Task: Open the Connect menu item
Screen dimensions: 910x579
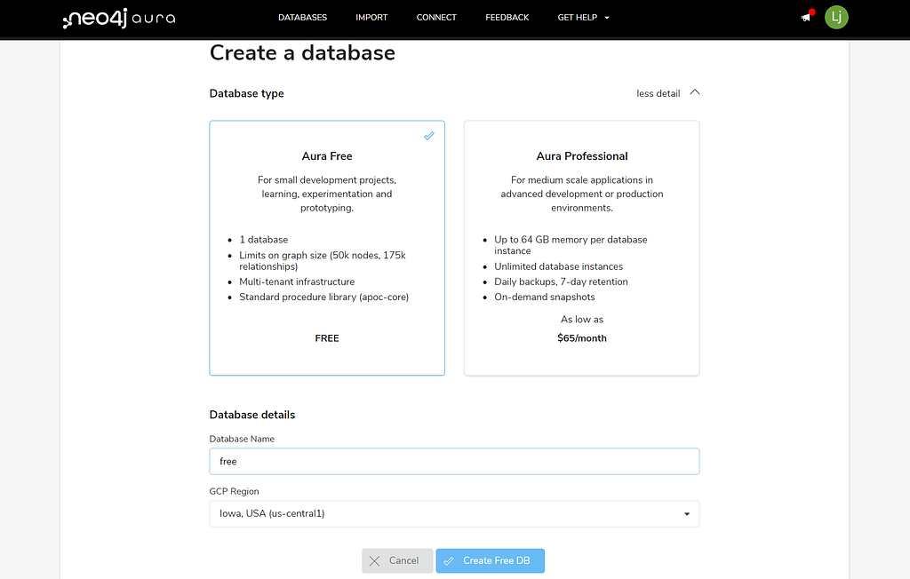Action: tap(436, 17)
